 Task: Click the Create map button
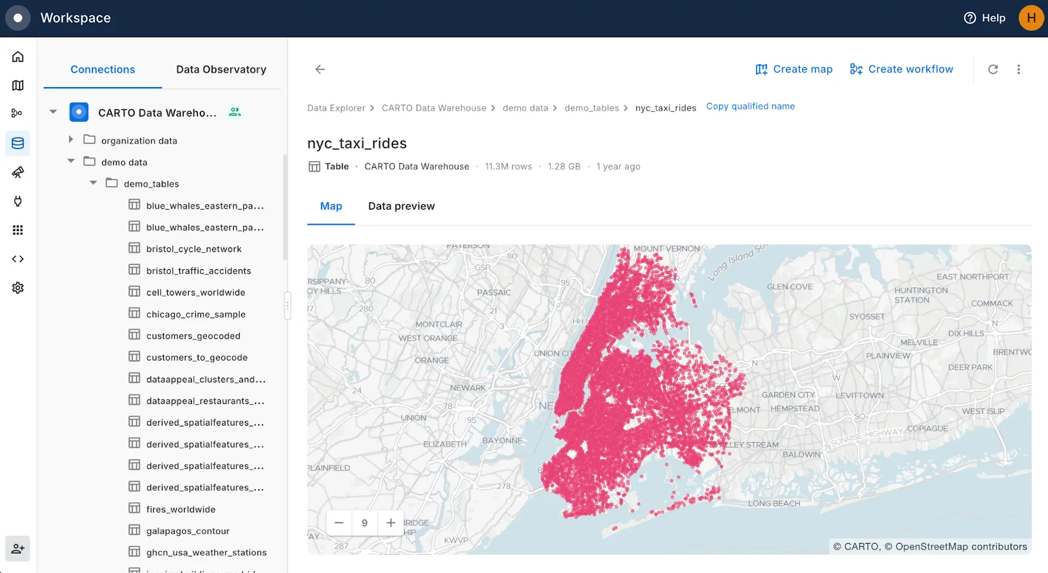(x=794, y=69)
